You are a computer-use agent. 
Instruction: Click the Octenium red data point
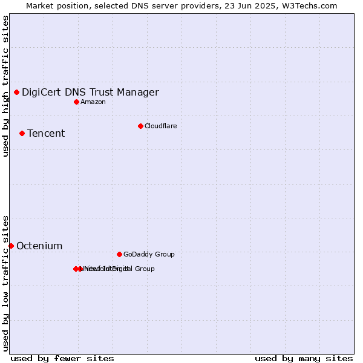[11, 246]
